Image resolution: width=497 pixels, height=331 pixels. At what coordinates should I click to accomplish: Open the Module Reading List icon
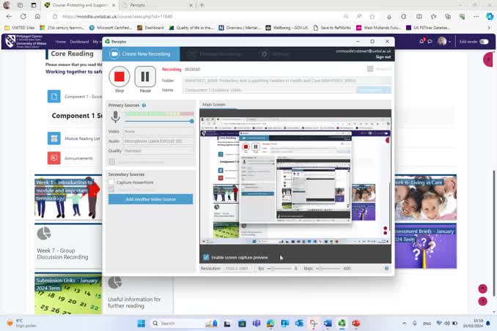pos(54,138)
